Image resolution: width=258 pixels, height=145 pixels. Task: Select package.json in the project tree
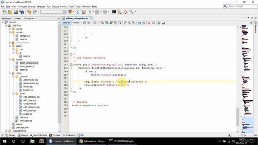coord(22,127)
